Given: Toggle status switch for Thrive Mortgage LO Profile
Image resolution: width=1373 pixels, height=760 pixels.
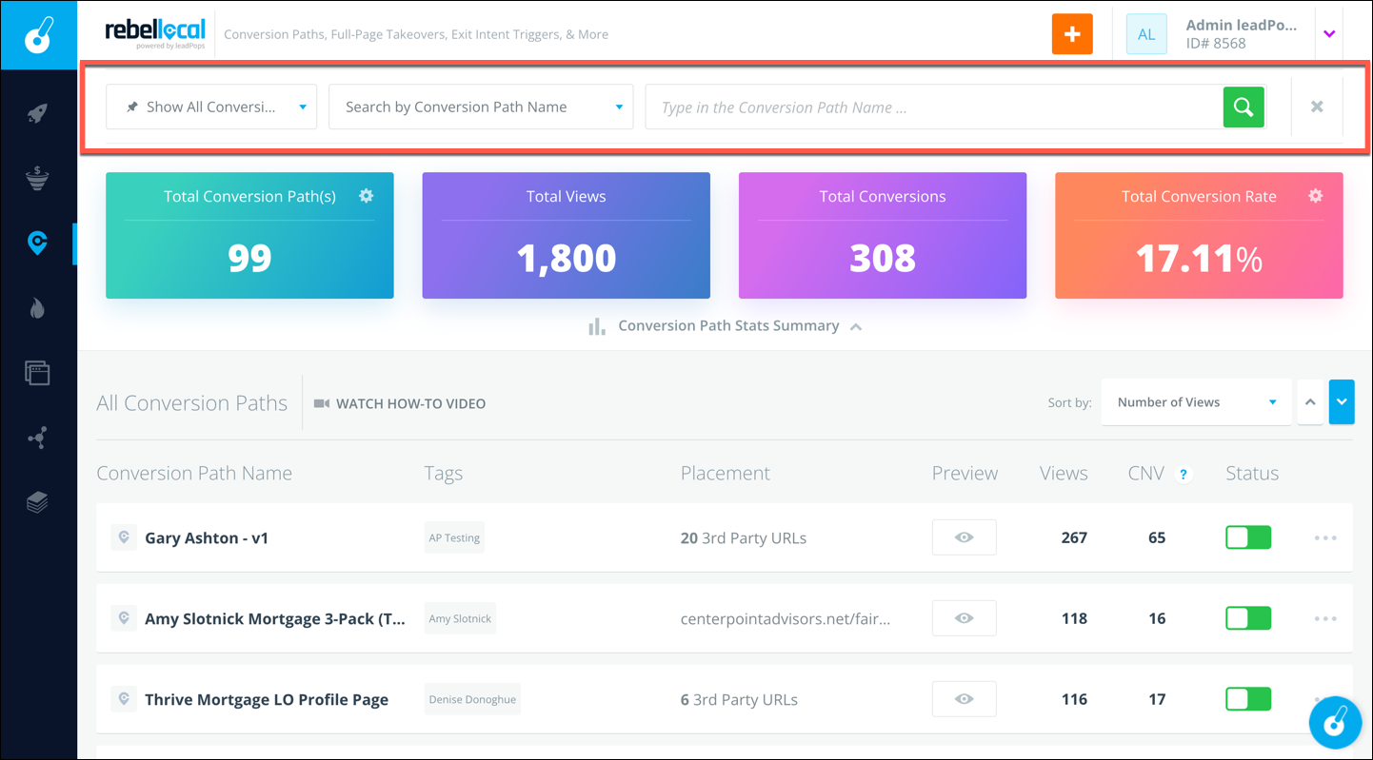Looking at the screenshot, I should click(x=1248, y=699).
